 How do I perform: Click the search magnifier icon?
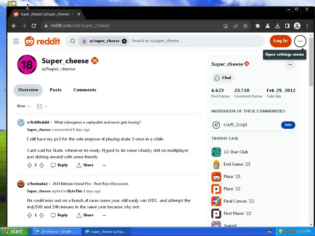coord(73,41)
